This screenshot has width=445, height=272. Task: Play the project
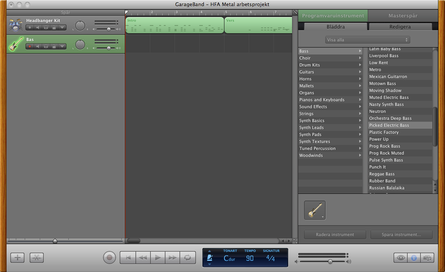(x=158, y=258)
